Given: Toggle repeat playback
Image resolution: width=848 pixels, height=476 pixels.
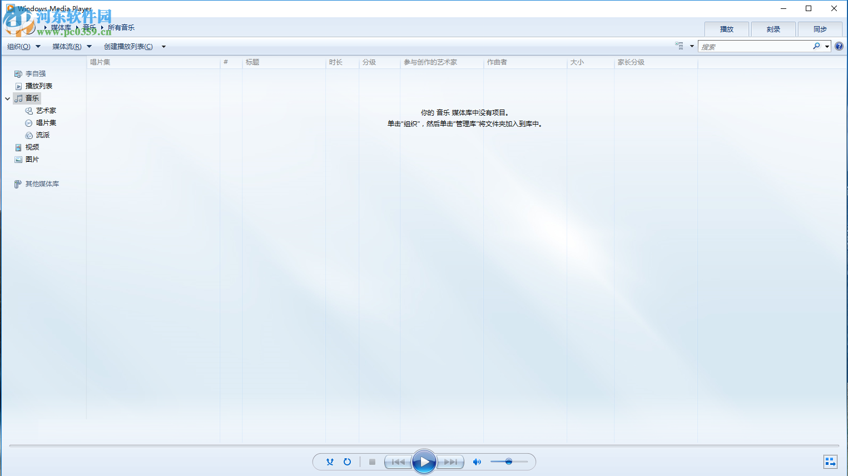Looking at the screenshot, I should tap(347, 462).
